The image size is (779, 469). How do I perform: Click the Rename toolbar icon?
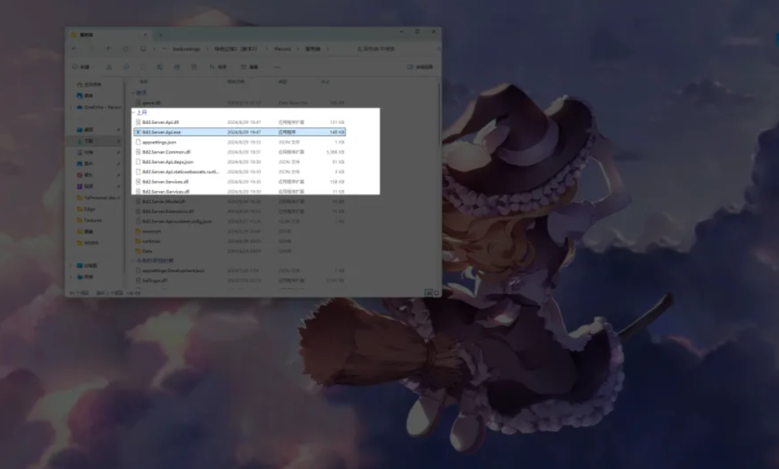tap(160, 66)
